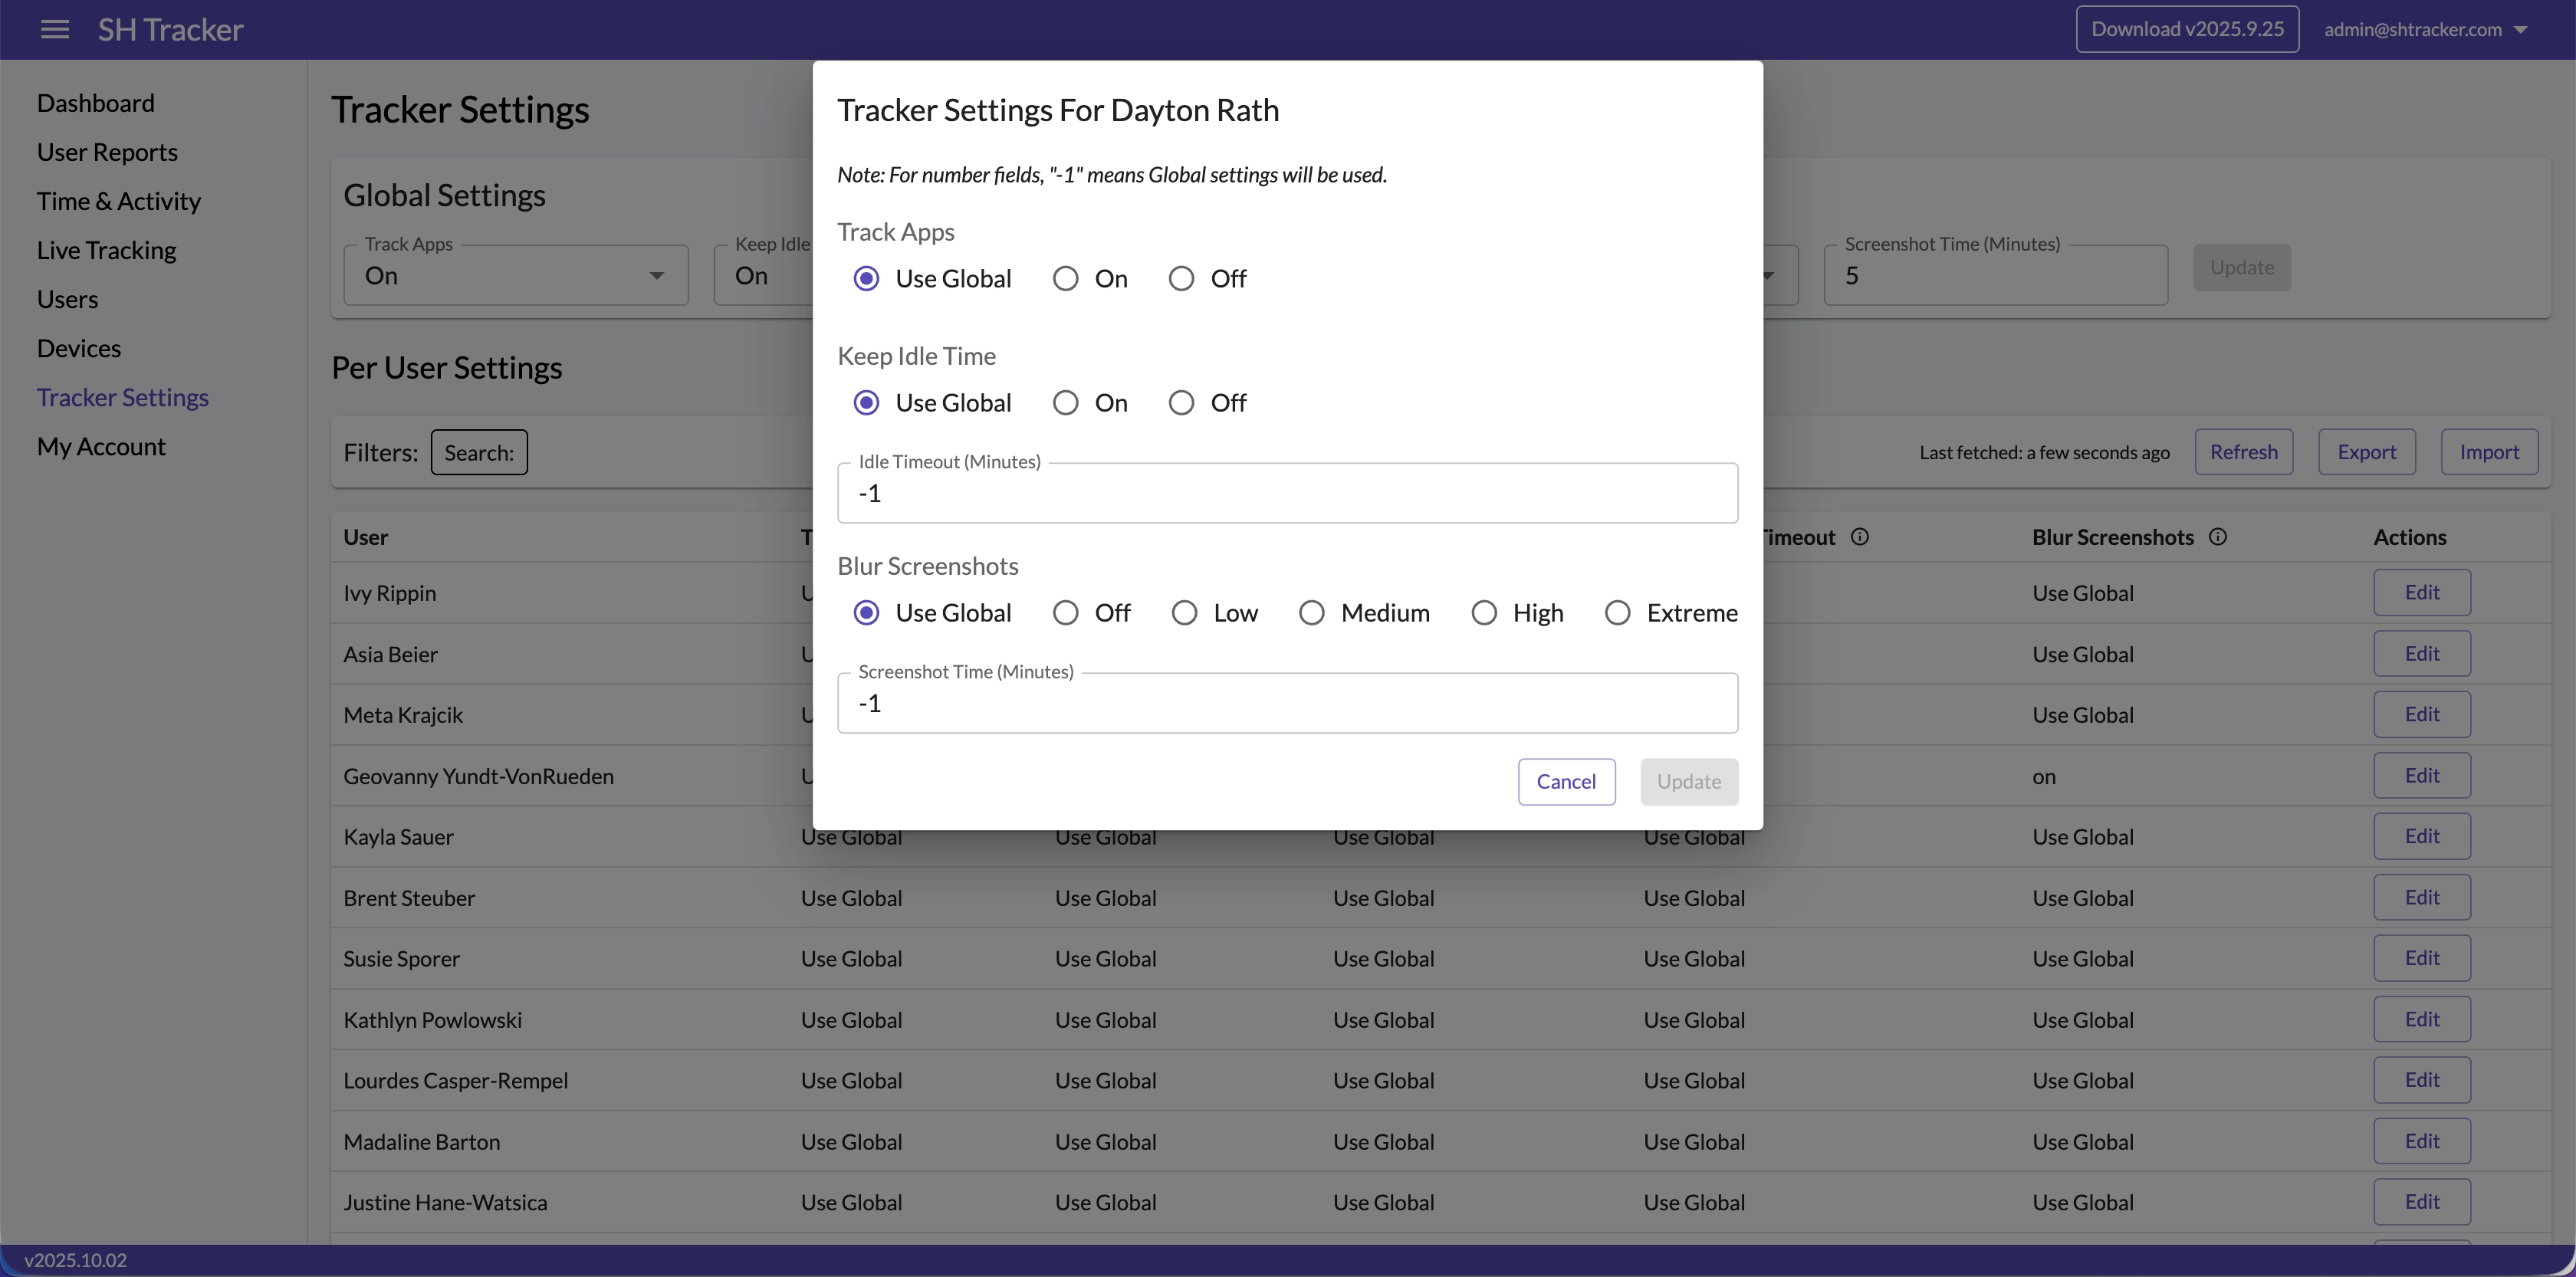Cancel the tracker settings dialog
Image resolution: width=2576 pixels, height=1277 pixels.
(x=1565, y=782)
